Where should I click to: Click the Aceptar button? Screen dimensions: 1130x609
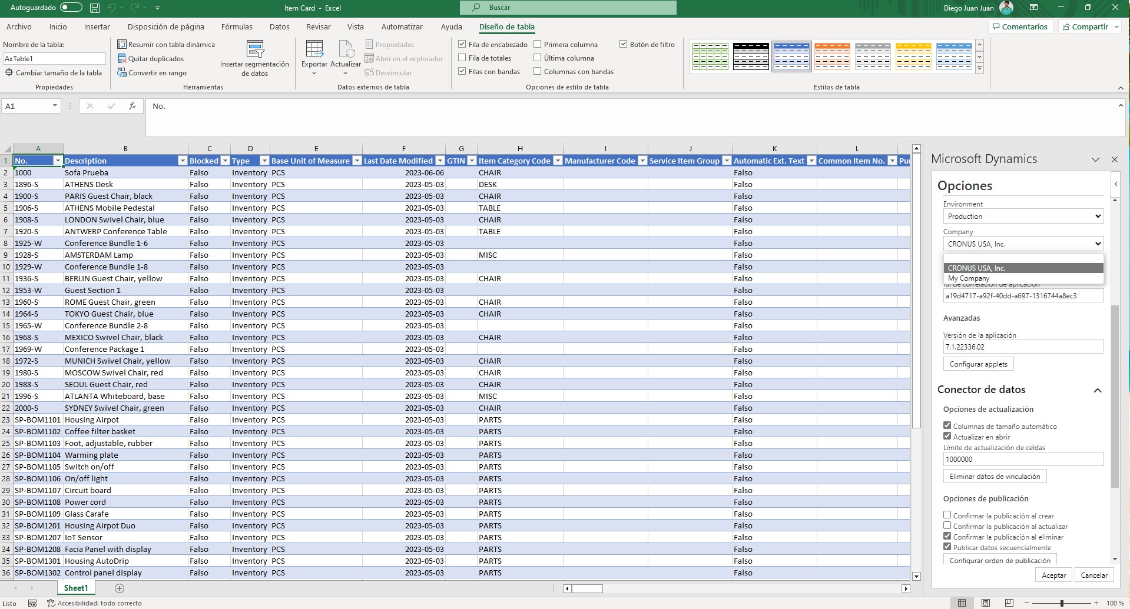coord(1054,575)
